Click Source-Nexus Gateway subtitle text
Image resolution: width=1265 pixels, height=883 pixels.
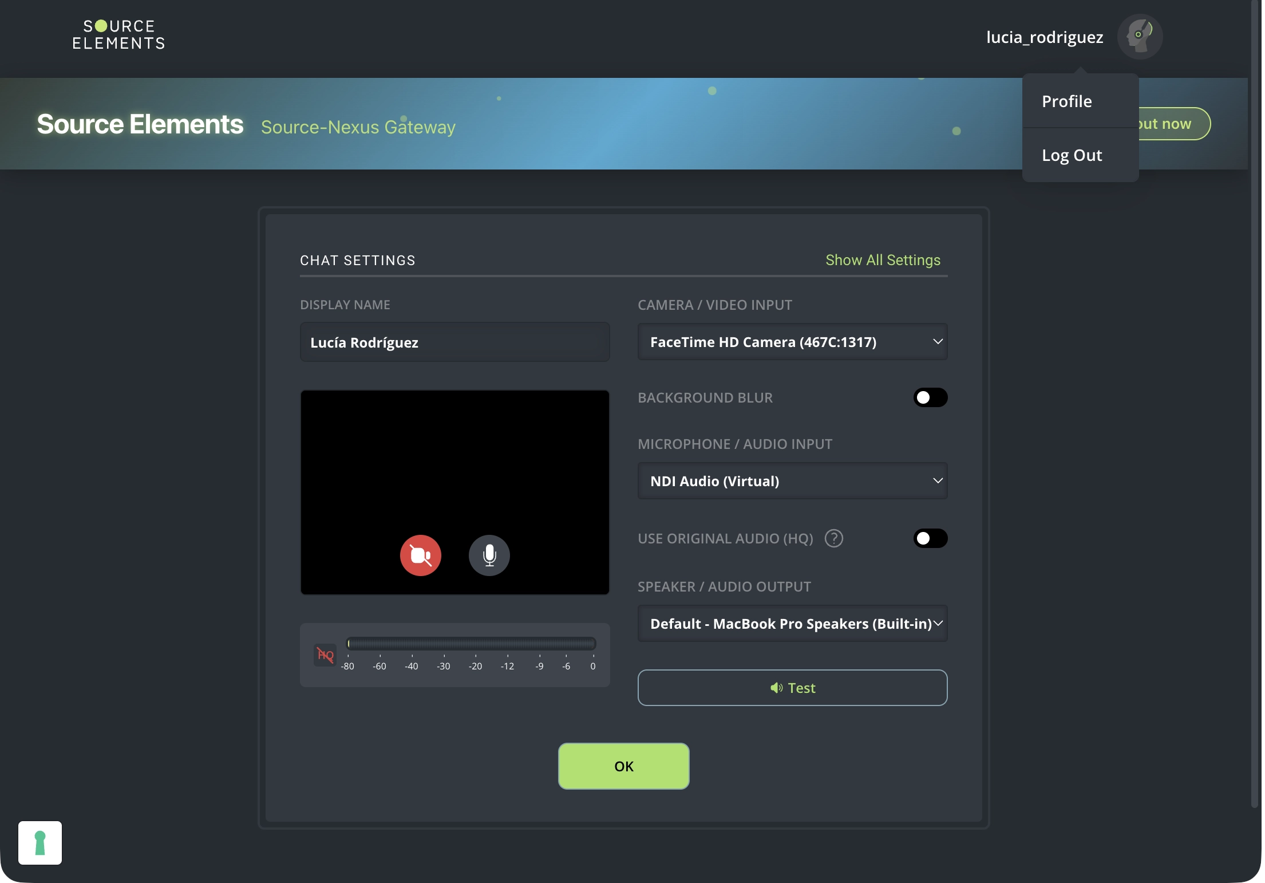click(x=358, y=127)
